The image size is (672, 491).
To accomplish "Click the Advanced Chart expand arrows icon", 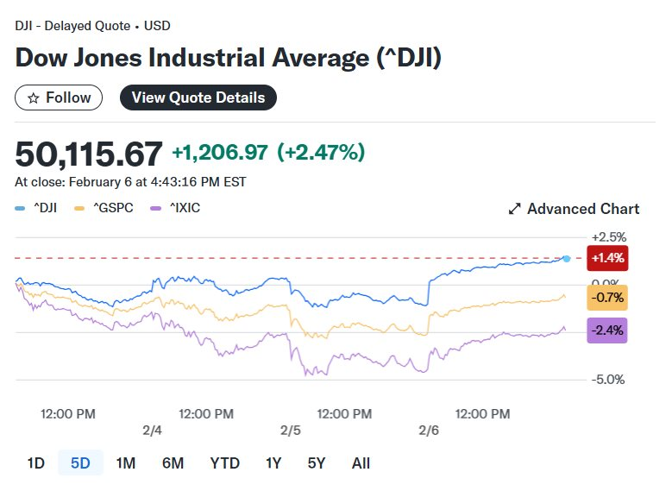I will (x=515, y=209).
